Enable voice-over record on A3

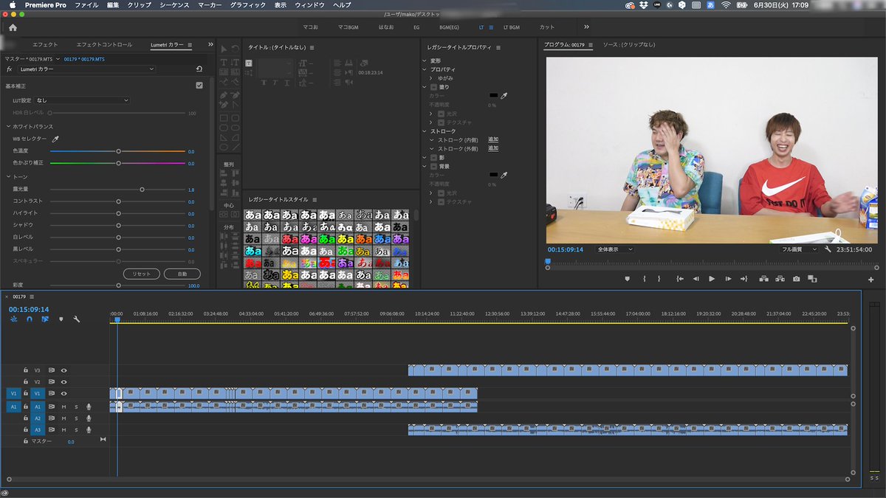pos(89,430)
